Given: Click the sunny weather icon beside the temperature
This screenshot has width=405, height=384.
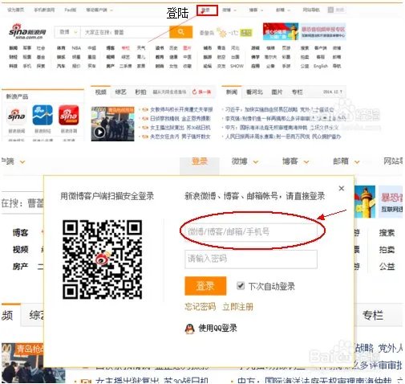Looking at the screenshot, I should tap(221, 33).
